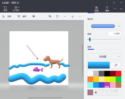Click the magic select image icon
Screen dimensions: 125x99
[x=34, y=16]
